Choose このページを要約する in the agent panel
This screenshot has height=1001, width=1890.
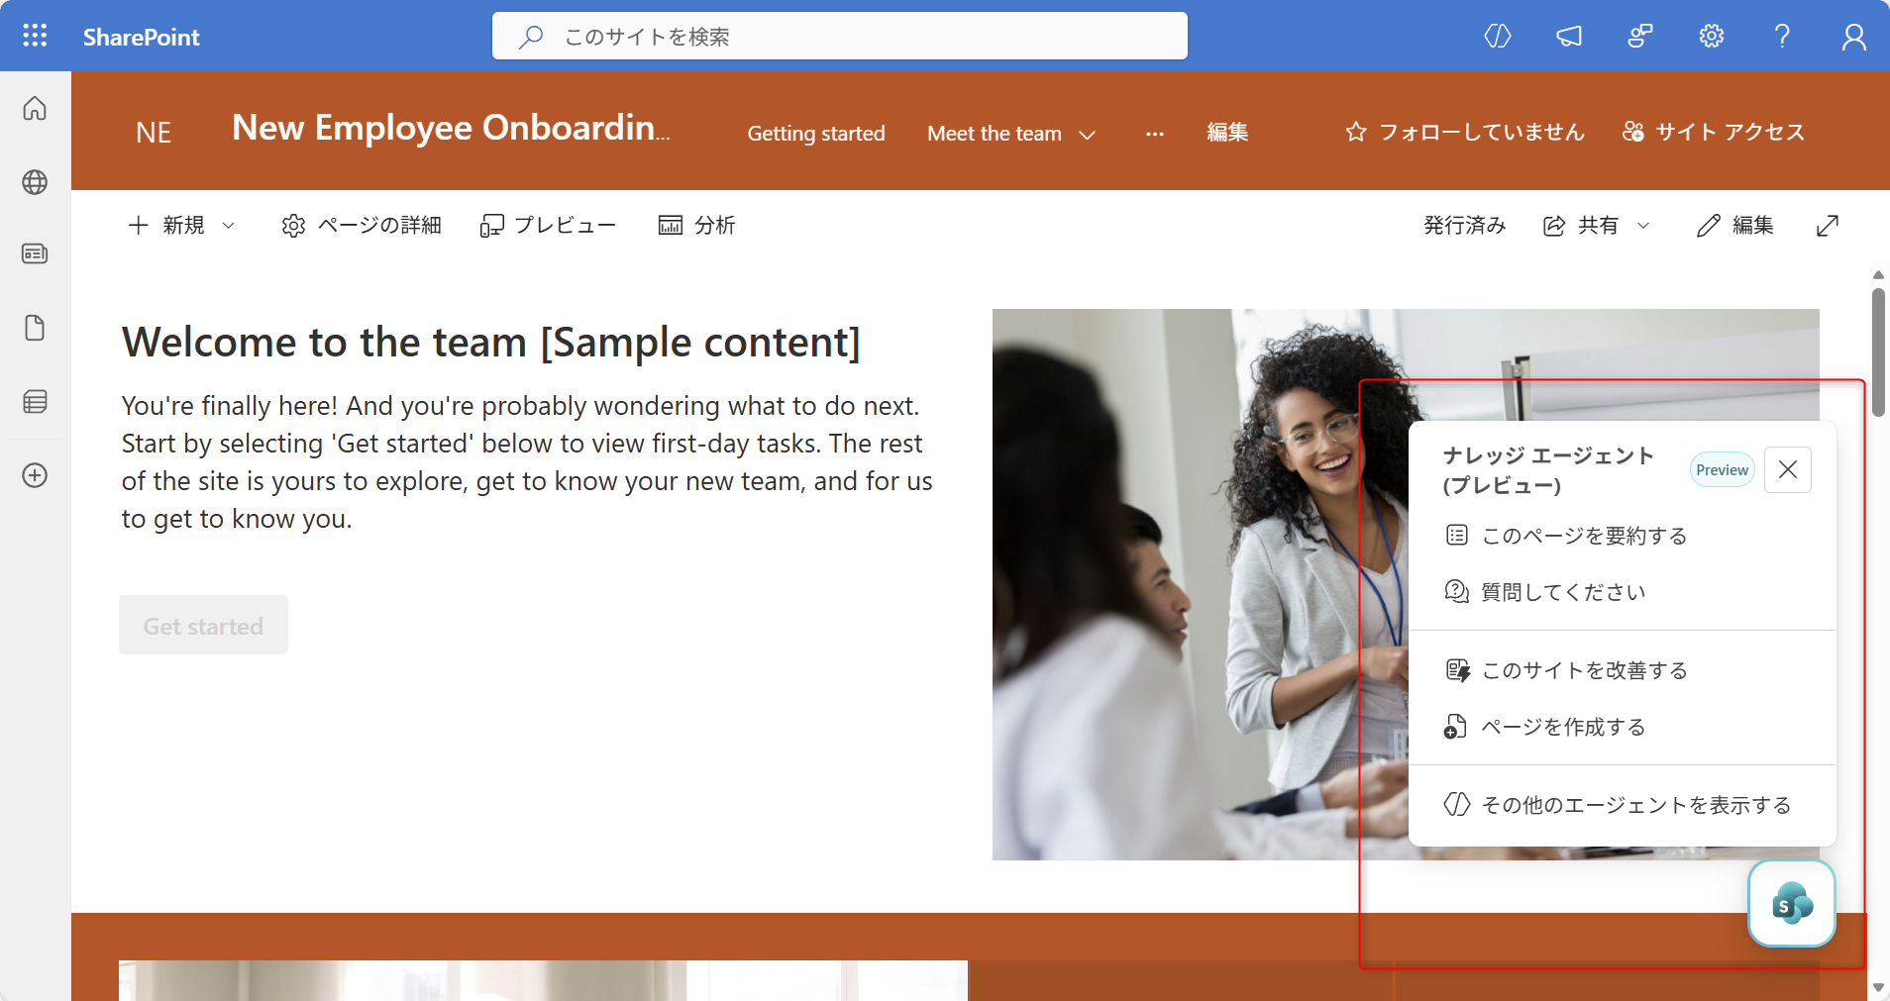[x=1582, y=535]
